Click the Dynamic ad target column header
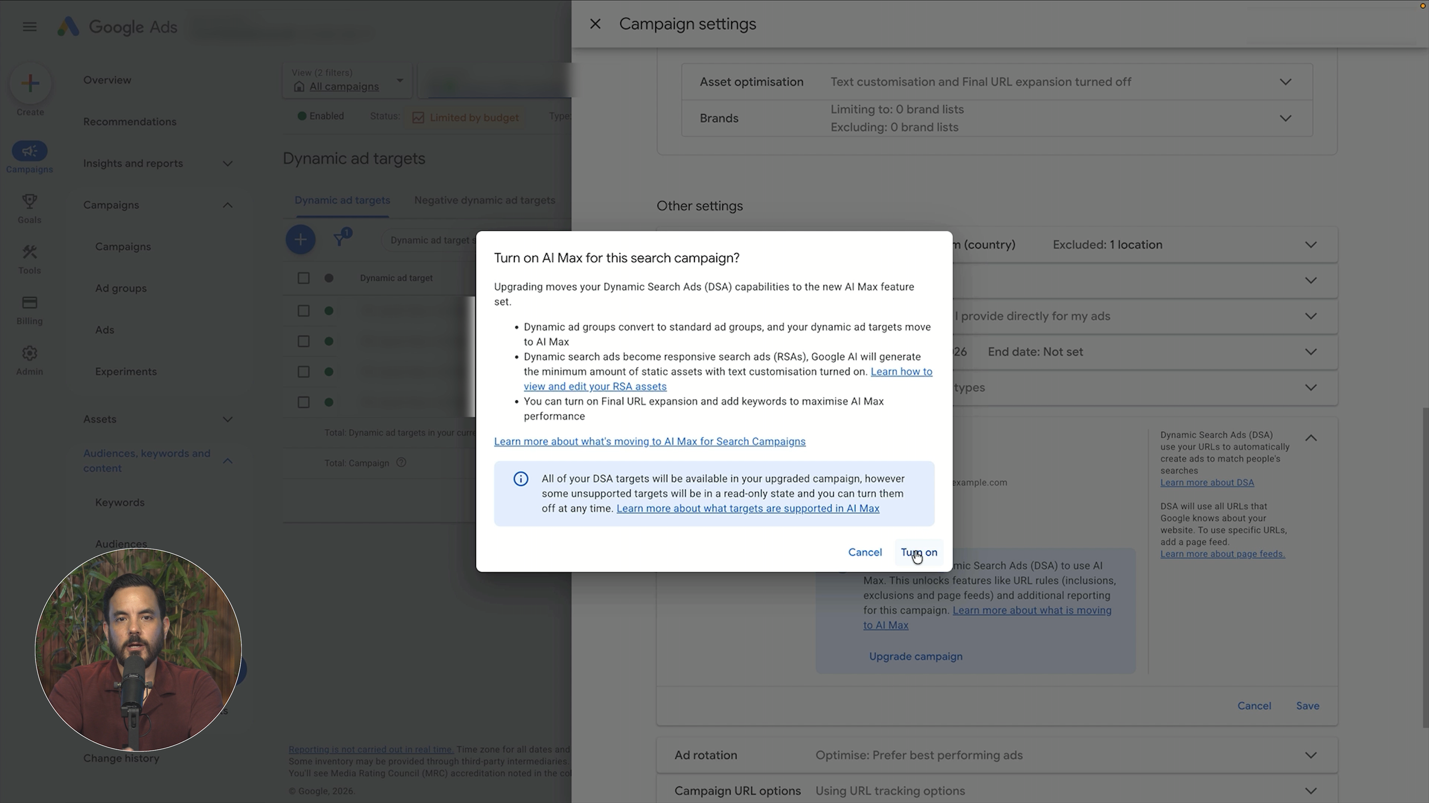Viewport: 1429px width, 803px height. (396, 278)
